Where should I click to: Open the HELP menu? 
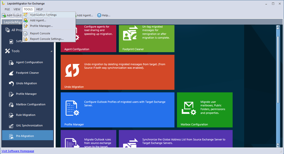click(40, 9)
